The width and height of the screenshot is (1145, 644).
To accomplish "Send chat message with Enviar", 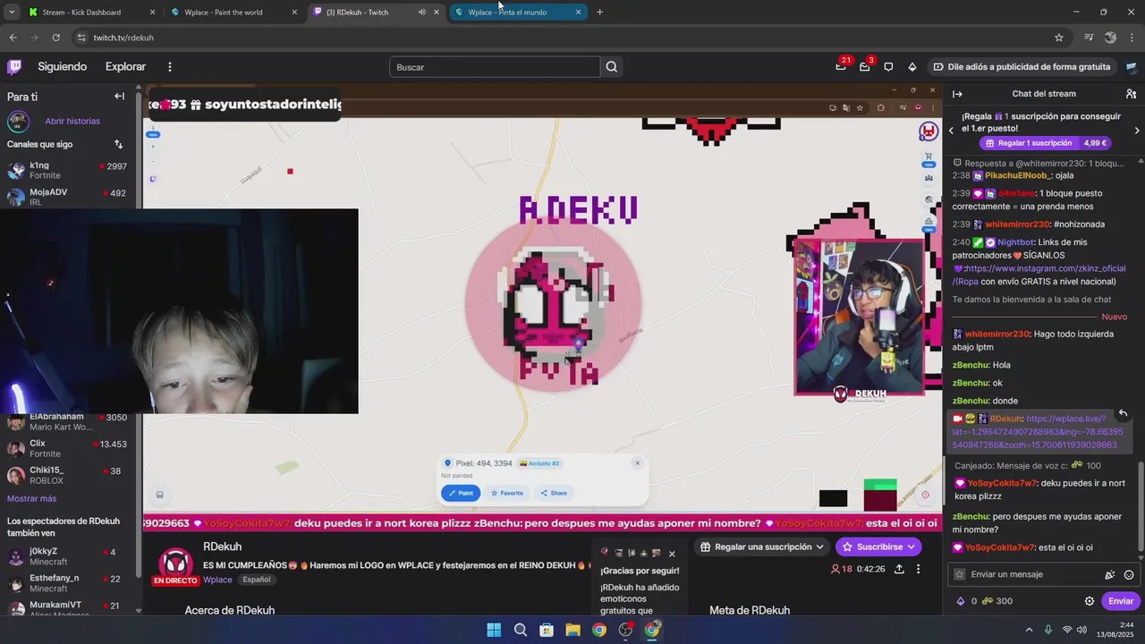I will click(x=1120, y=601).
